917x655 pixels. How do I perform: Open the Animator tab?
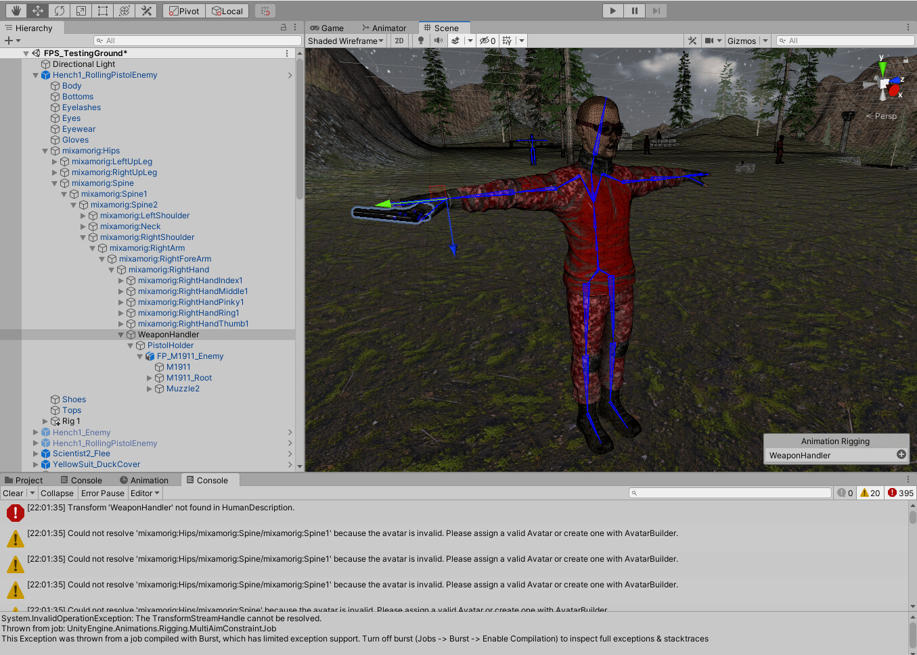[x=385, y=28]
